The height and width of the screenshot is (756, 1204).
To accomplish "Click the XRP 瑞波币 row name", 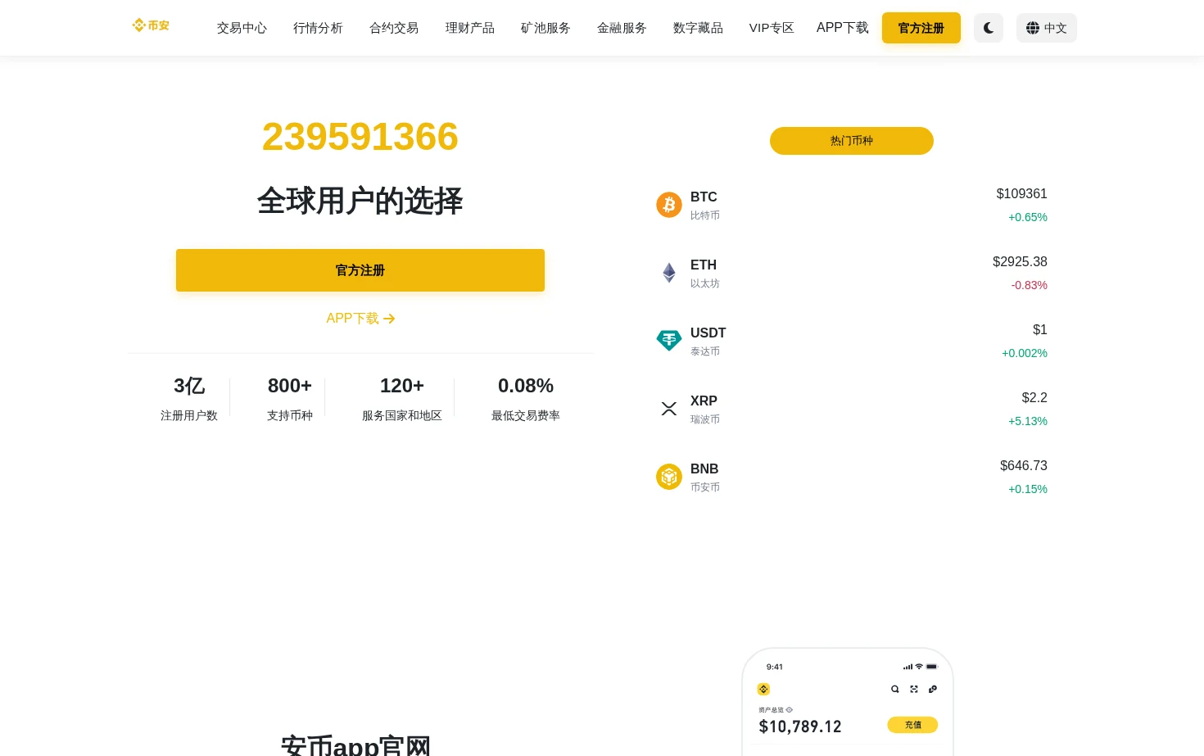I will pyautogui.click(x=704, y=409).
